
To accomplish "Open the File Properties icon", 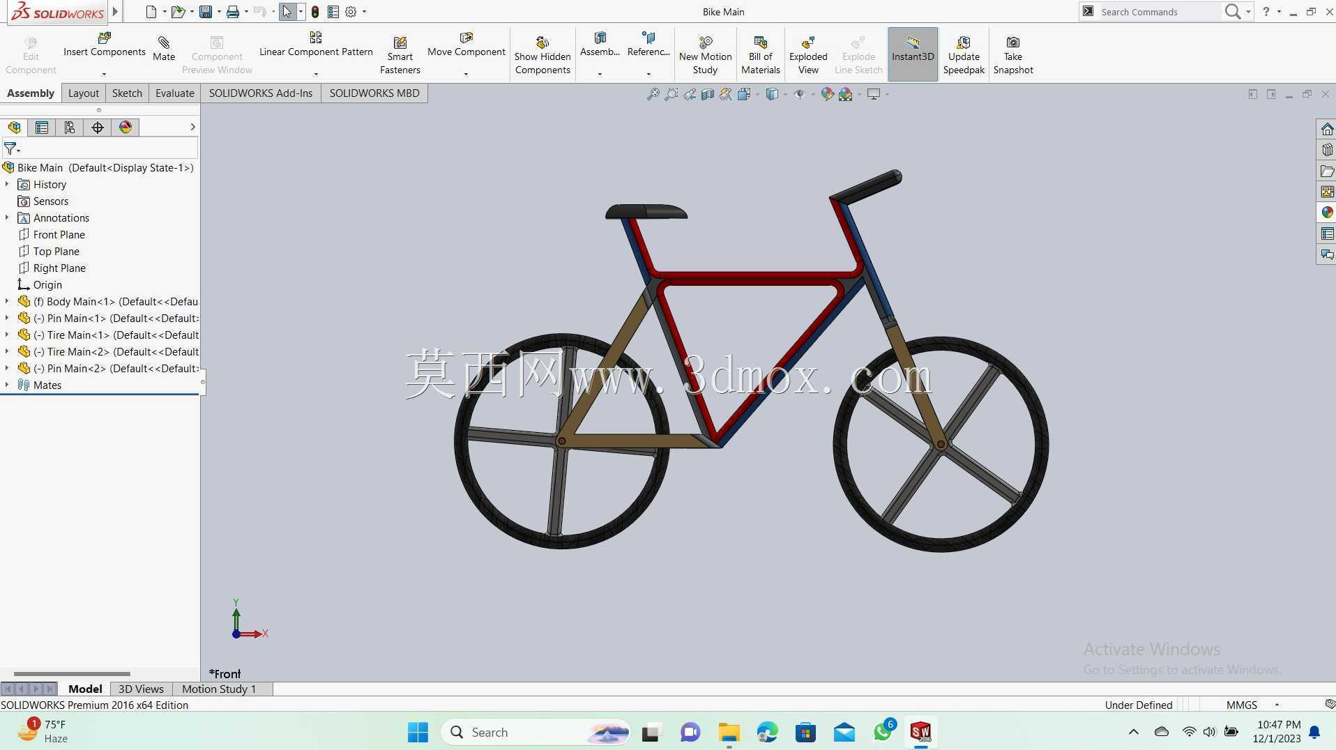I will [x=333, y=12].
